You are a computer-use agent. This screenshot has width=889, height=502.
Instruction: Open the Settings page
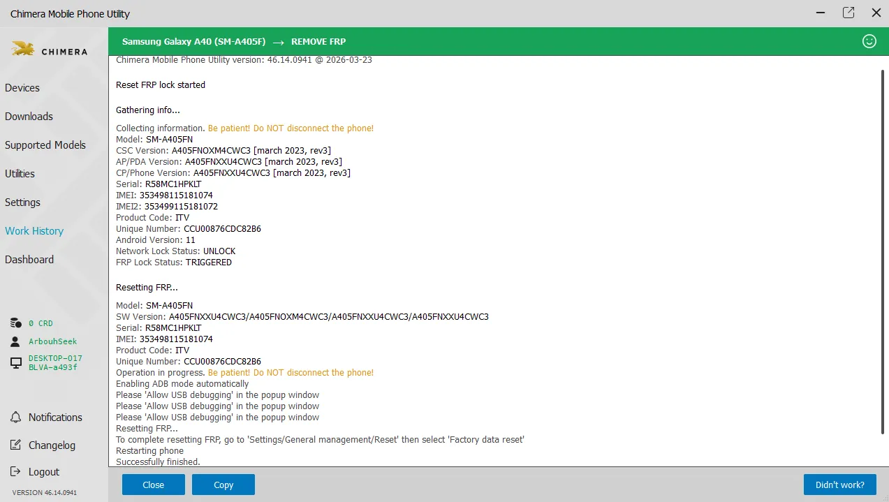(22, 202)
